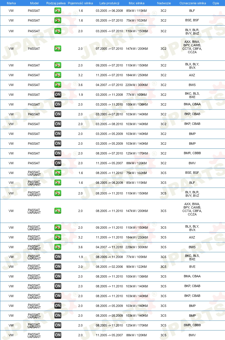Click the power value 90kW / 122KM
Screen dimensions: 225x340
tap(136, 267)
